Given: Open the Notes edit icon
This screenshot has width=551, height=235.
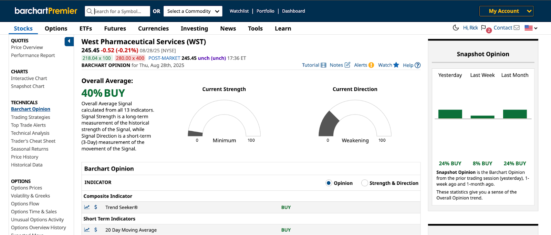Looking at the screenshot, I should [x=347, y=65].
